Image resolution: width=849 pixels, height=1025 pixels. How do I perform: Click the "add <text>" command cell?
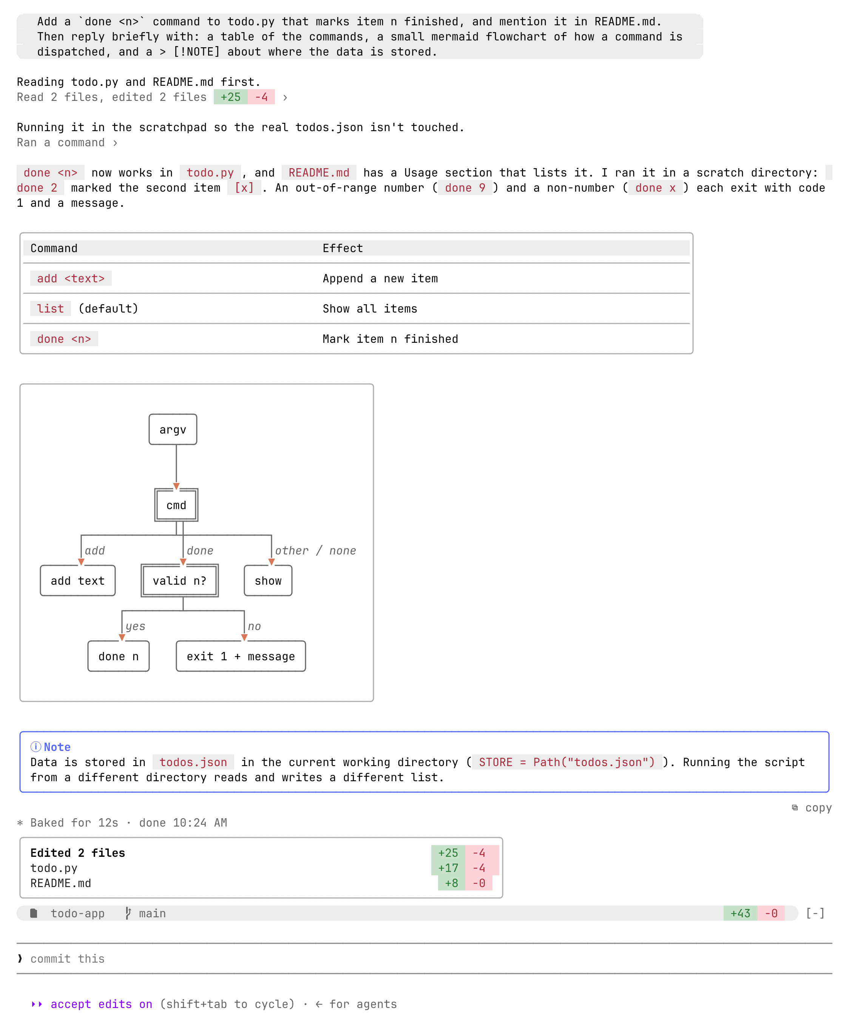click(x=71, y=278)
